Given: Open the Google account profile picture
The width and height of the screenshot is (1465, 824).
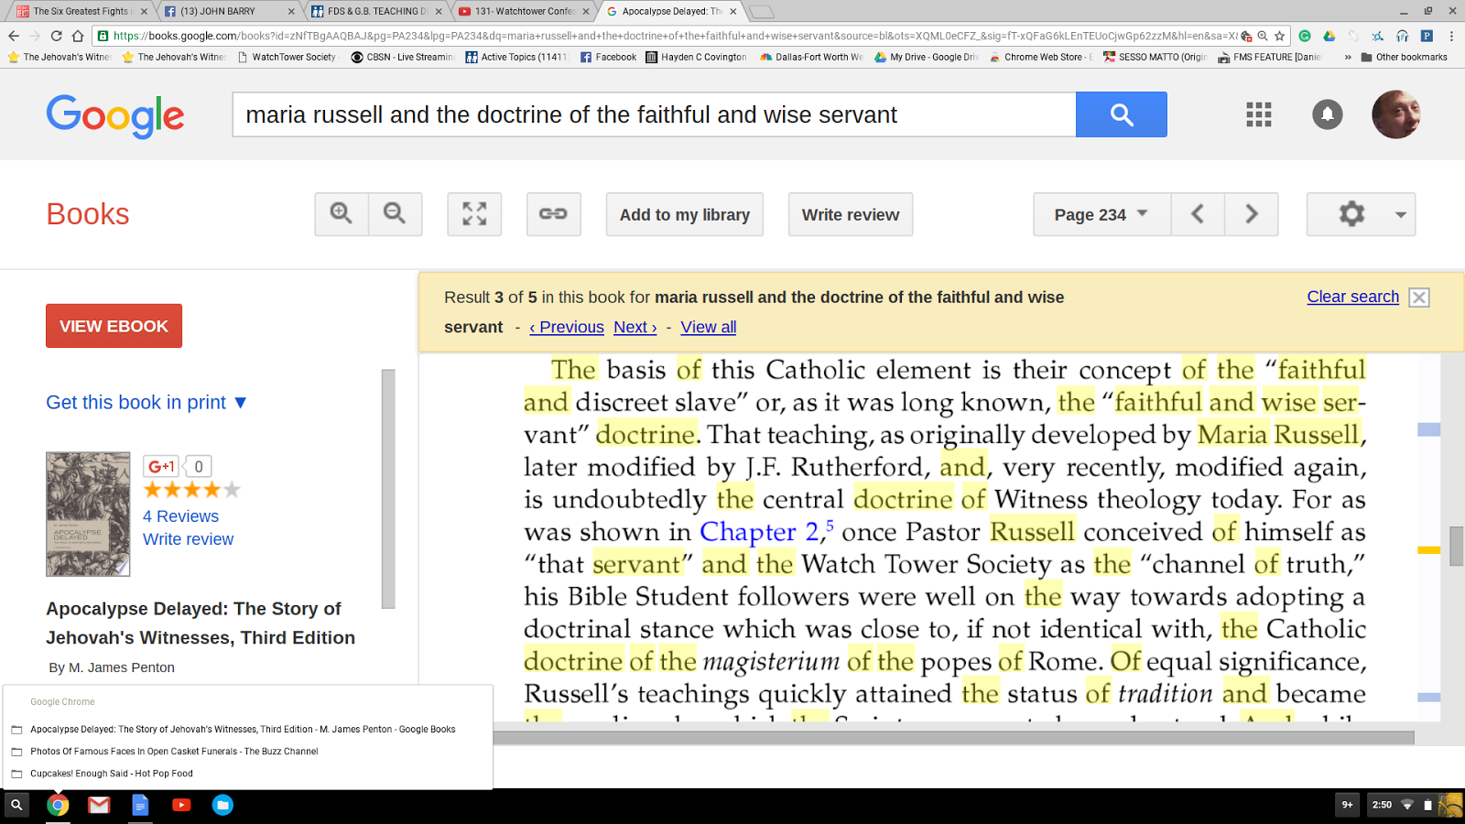Looking at the screenshot, I should click(1395, 114).
